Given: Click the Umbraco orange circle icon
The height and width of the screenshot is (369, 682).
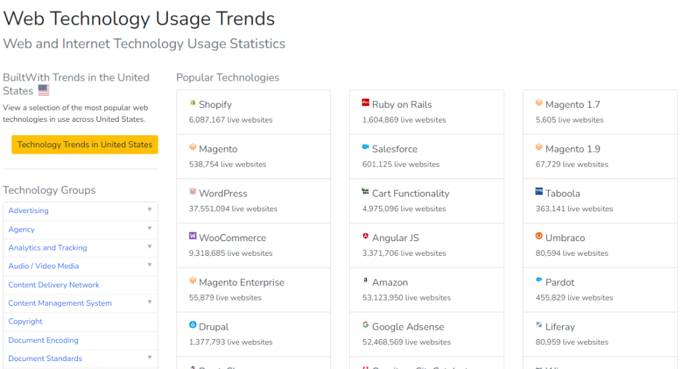Looking at the screenshot, I should pos(539,236).
